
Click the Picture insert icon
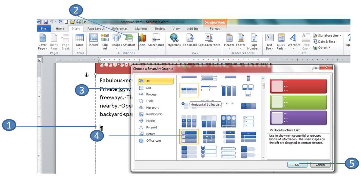click(x=94, y=41)
